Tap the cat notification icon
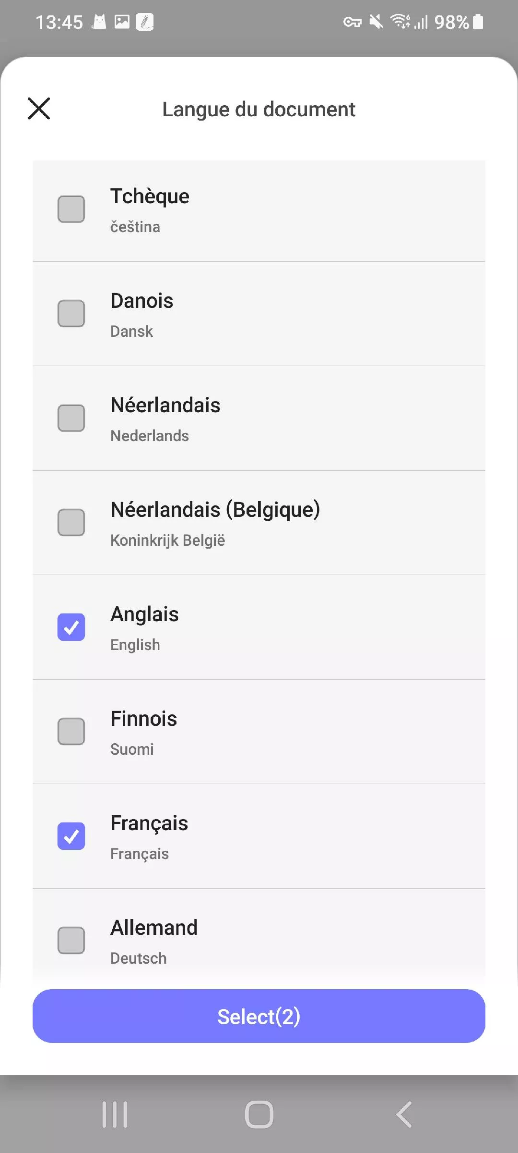This screenshot has width=518, height=1153. tap(99, 22)
